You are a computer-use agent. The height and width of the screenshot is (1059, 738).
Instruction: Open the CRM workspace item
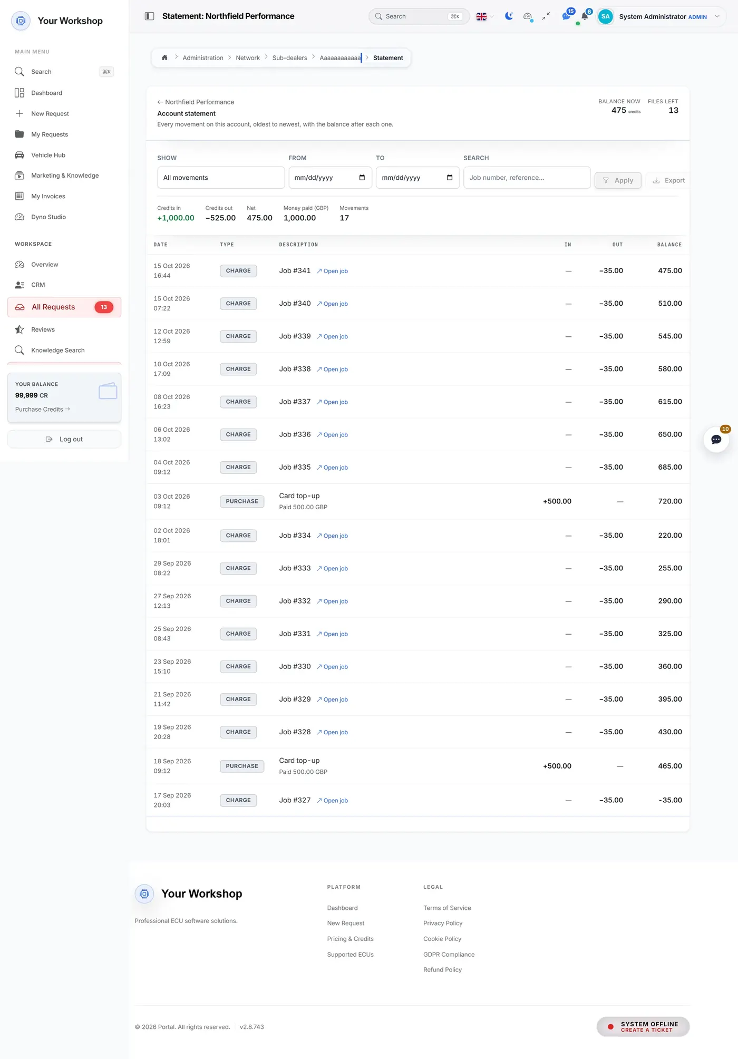point(64,285)
